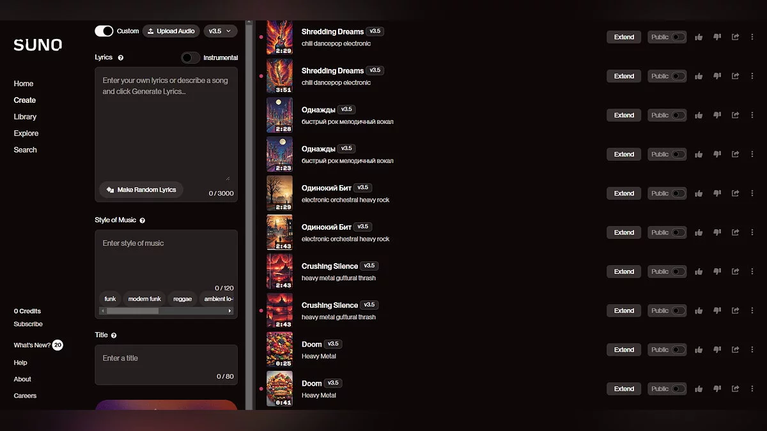The width and height of the screenshot is (767, 431).
Task: Open more options for Shredding Dreams 2:29
Action: pyautogui.click(x=752, y=37)
